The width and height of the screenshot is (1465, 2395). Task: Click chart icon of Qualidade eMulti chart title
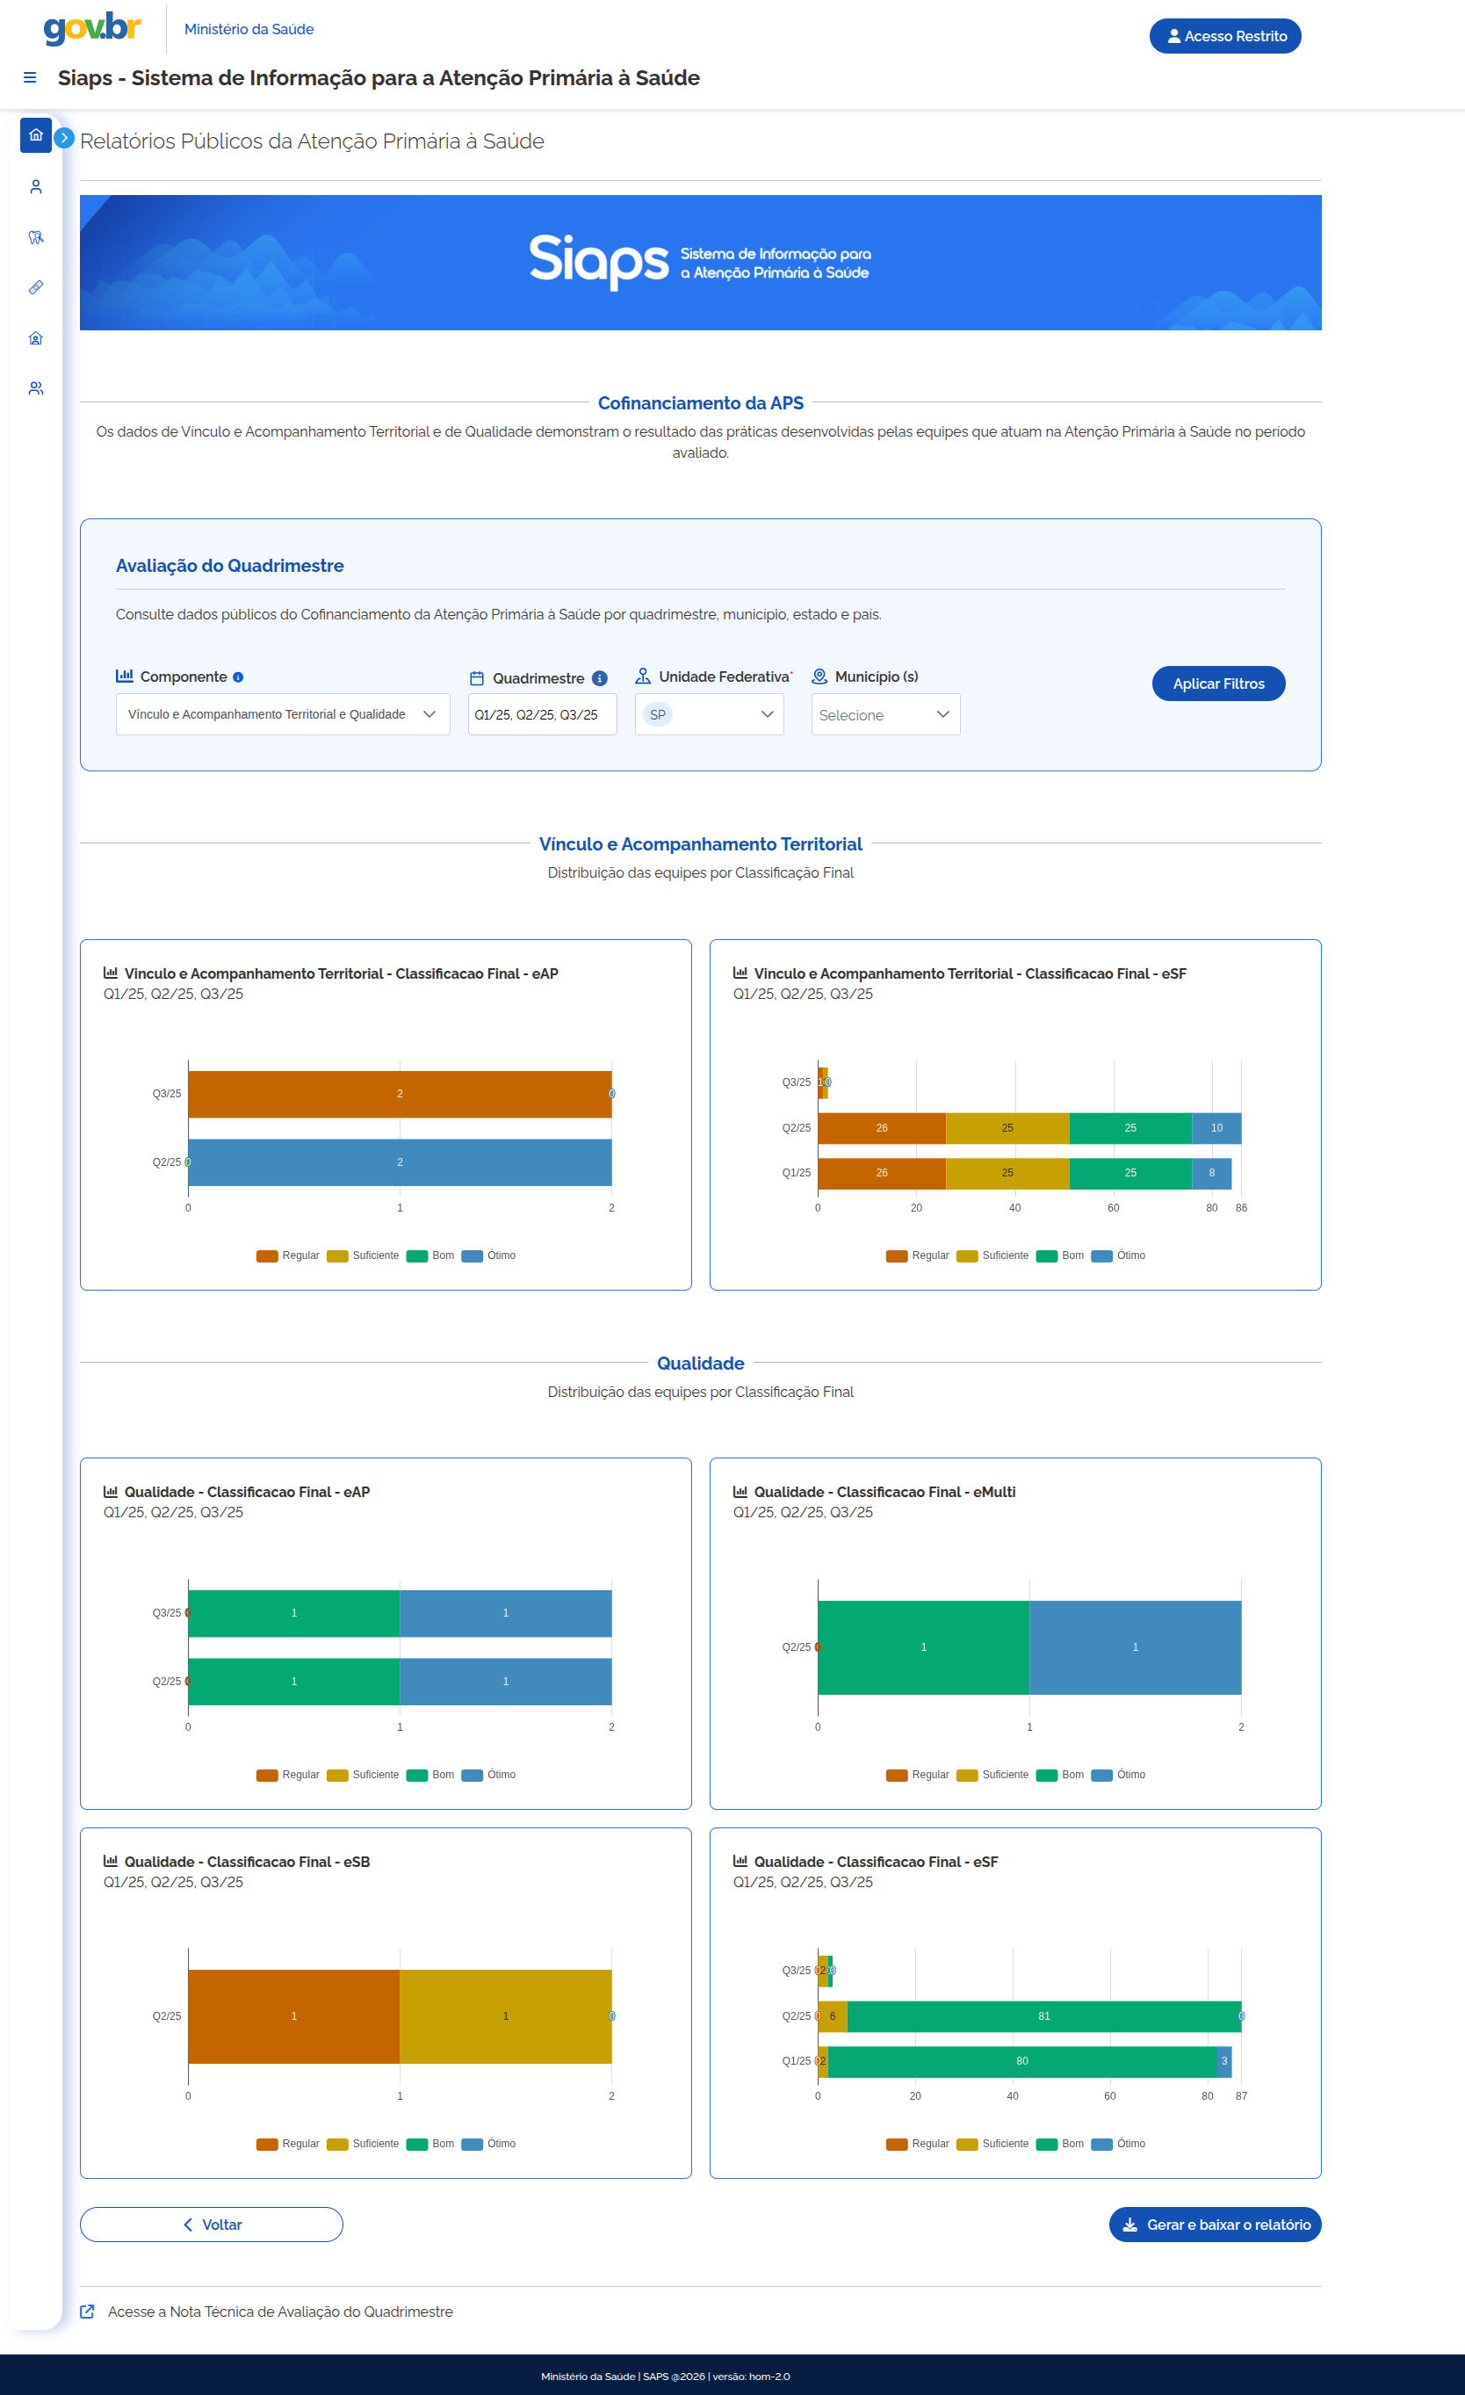740,1491
